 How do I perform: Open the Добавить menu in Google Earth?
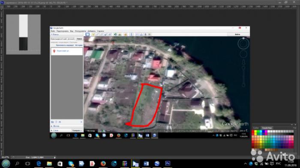click(91, 31)
